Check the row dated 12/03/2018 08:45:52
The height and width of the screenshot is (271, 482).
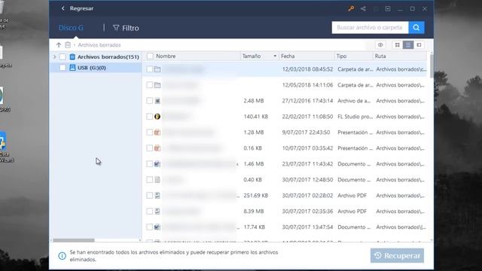[149, 69]
